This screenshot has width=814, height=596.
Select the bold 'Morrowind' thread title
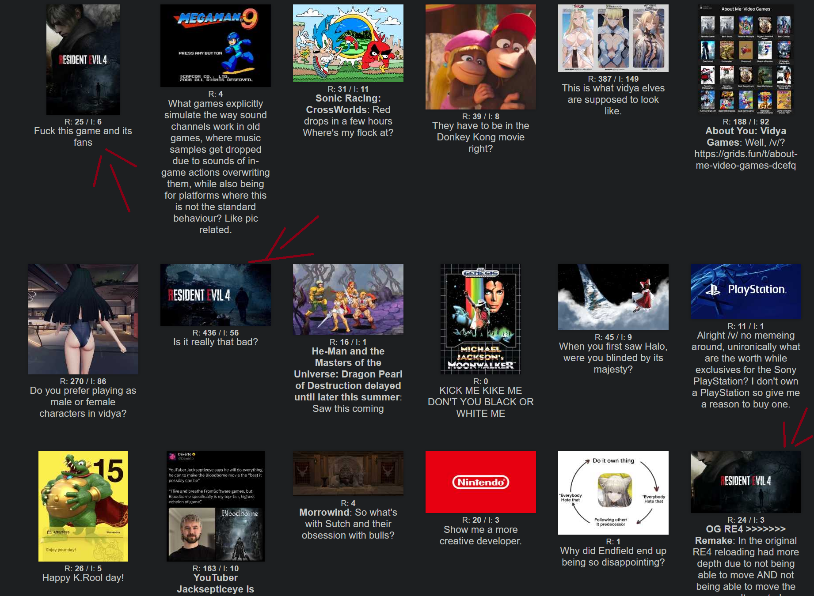[324, 513]
